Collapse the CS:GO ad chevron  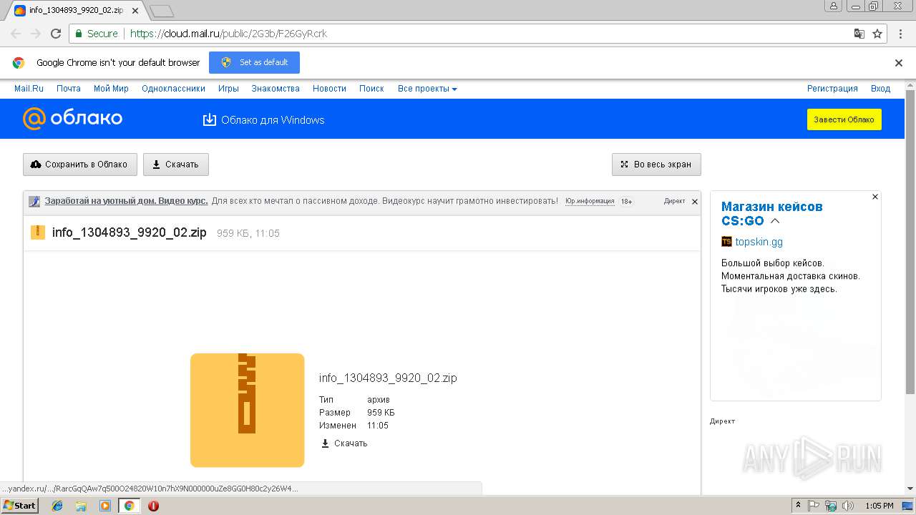775,221
